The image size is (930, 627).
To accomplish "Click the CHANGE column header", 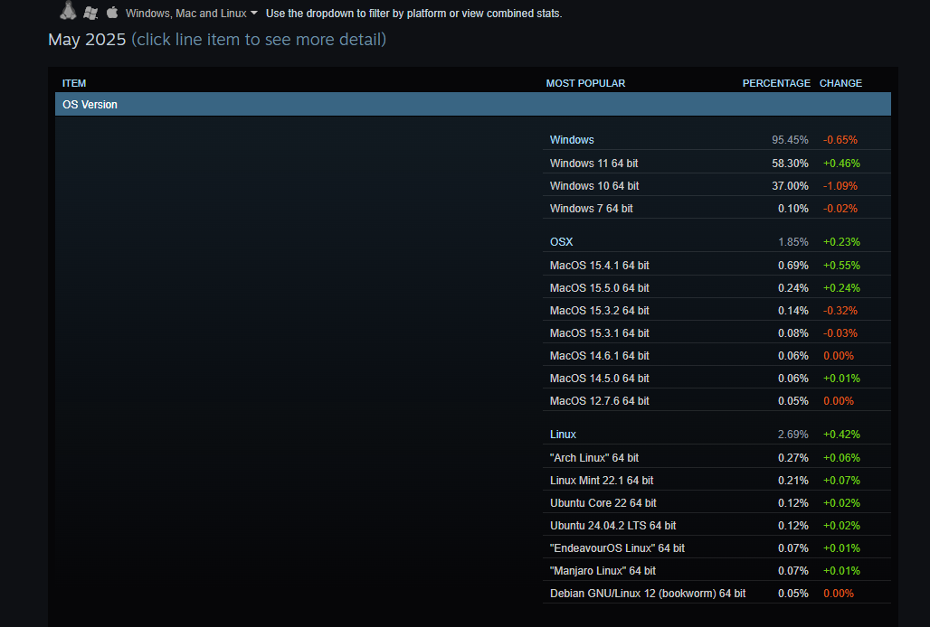I will point(840,83).
